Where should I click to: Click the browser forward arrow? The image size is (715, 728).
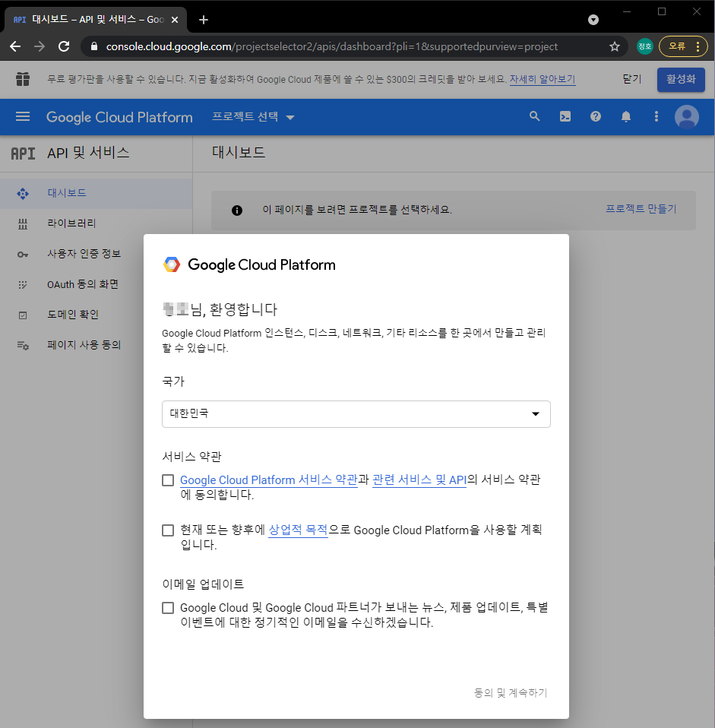click(40, 46)
